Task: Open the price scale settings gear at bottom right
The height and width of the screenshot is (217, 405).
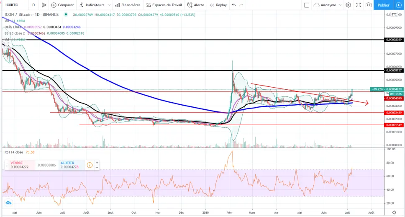Action: 394,213
